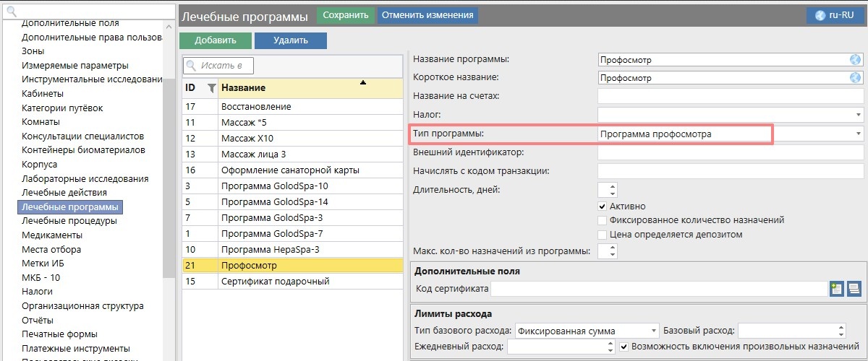Click the Название на счетах input field
Screen dimensions: 868x361
(x=731, y=96)
